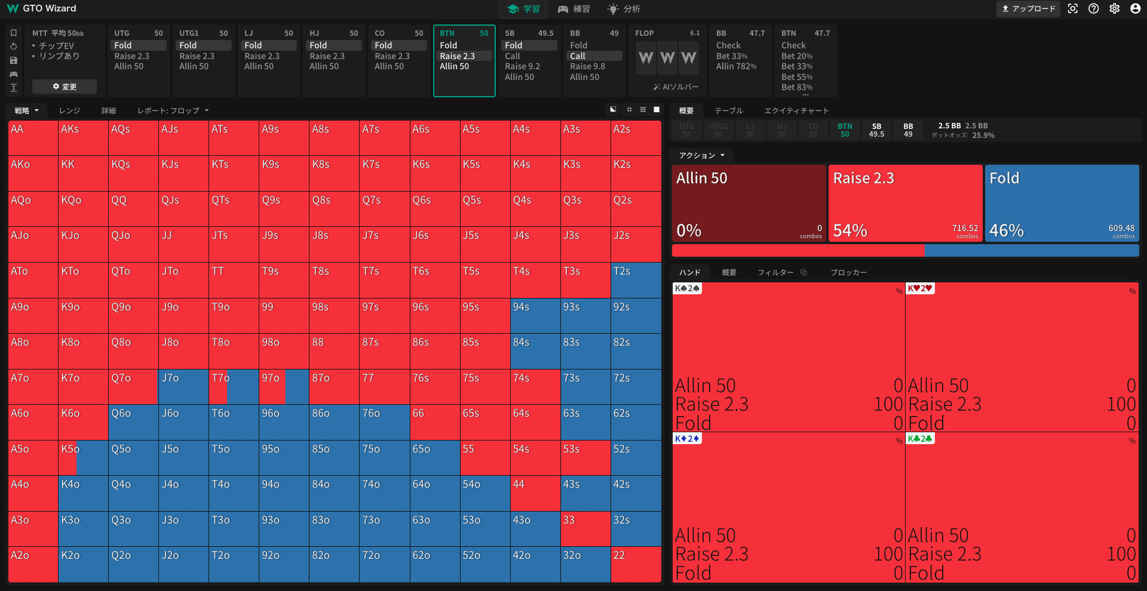Viewport: 1147px width, 591px height.
Task: Click the AIソルバー wand label
Action: [676, 87]
